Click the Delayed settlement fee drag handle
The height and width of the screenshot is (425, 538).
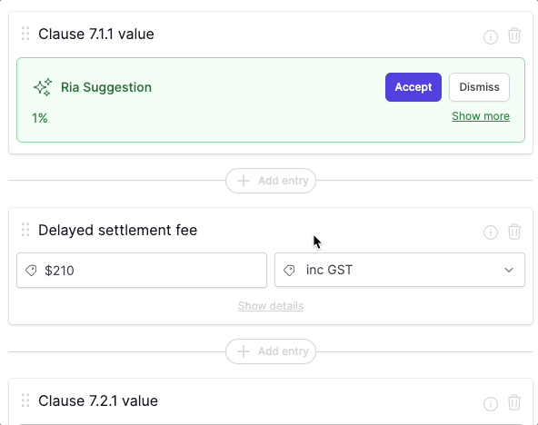(x=25, y=230)
